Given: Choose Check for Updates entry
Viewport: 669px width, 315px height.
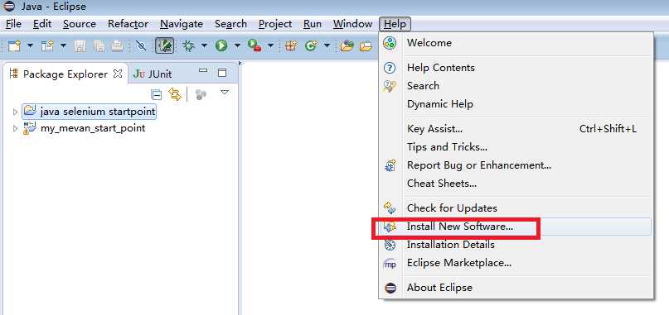Looking at the screenshot, I should tap(516, 208).
